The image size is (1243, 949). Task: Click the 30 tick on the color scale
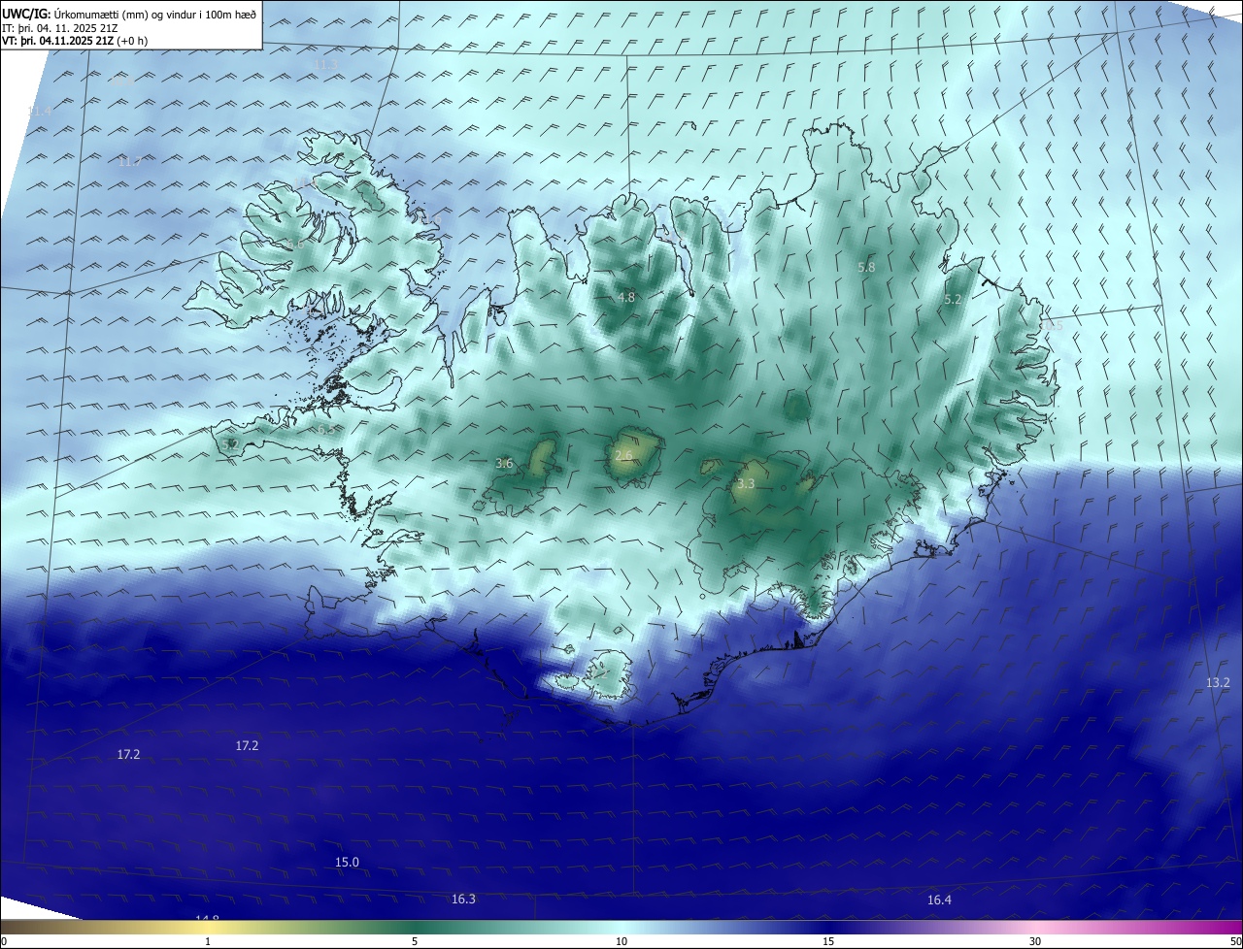(x=1035, y=941)
